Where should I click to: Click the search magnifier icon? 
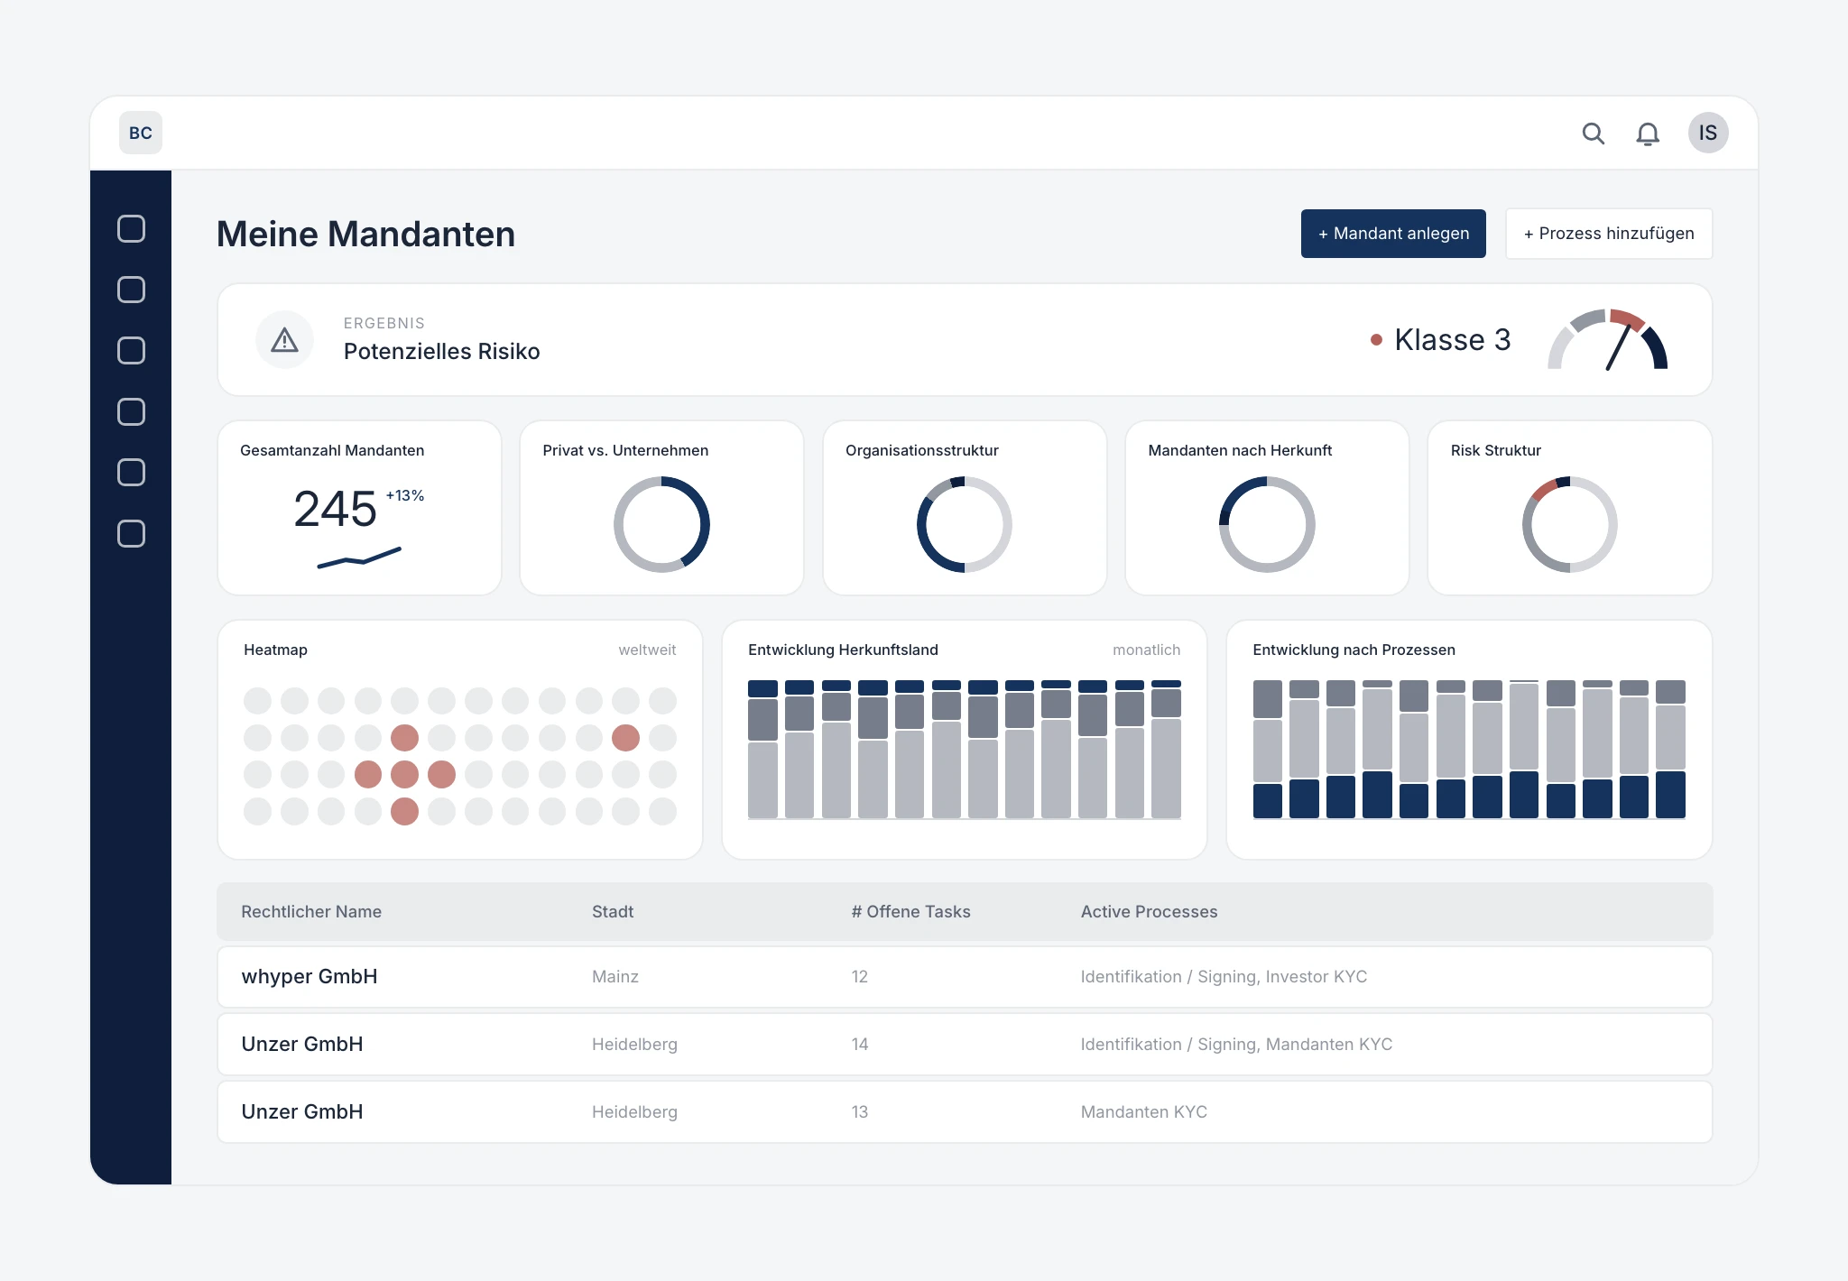pyautogui.click(x=1593, y=134)
